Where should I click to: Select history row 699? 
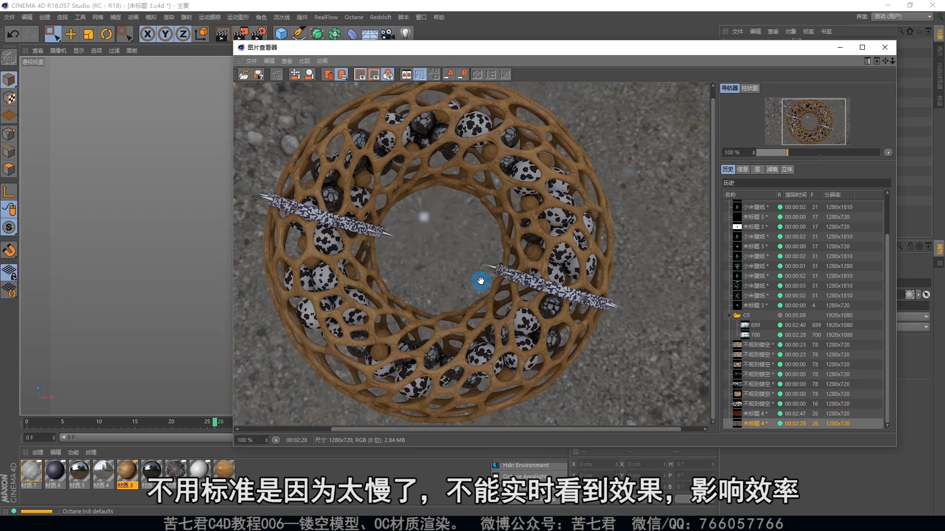[x=803, y=325]
